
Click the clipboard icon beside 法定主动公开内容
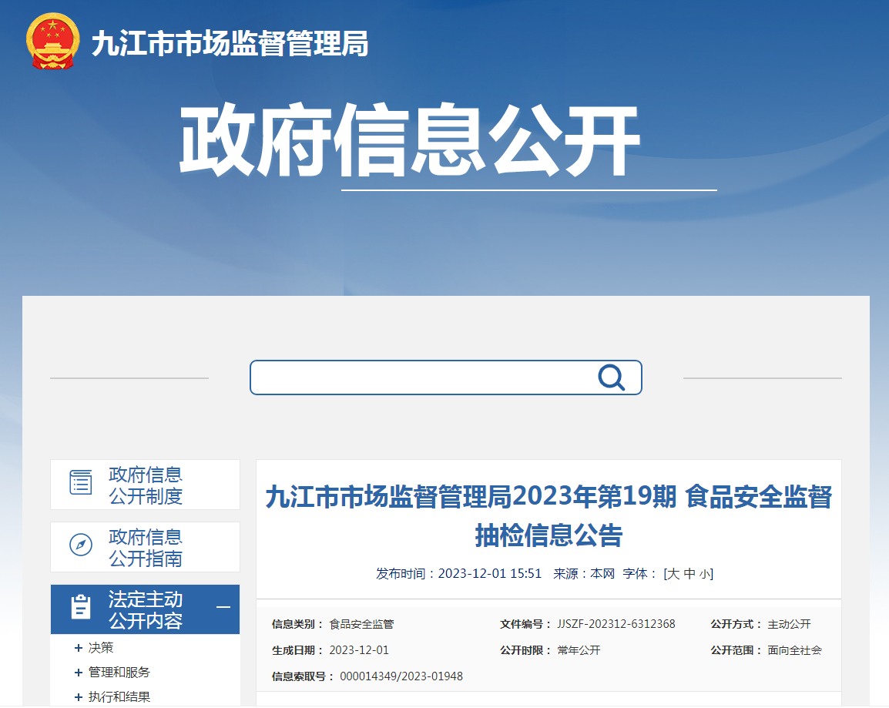81,607
